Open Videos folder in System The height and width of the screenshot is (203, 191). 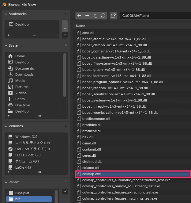click(35, 93)
